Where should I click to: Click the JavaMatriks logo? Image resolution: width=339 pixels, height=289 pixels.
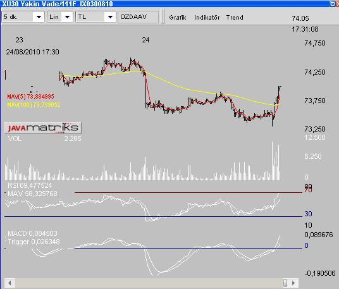click(x=43, y=128)
